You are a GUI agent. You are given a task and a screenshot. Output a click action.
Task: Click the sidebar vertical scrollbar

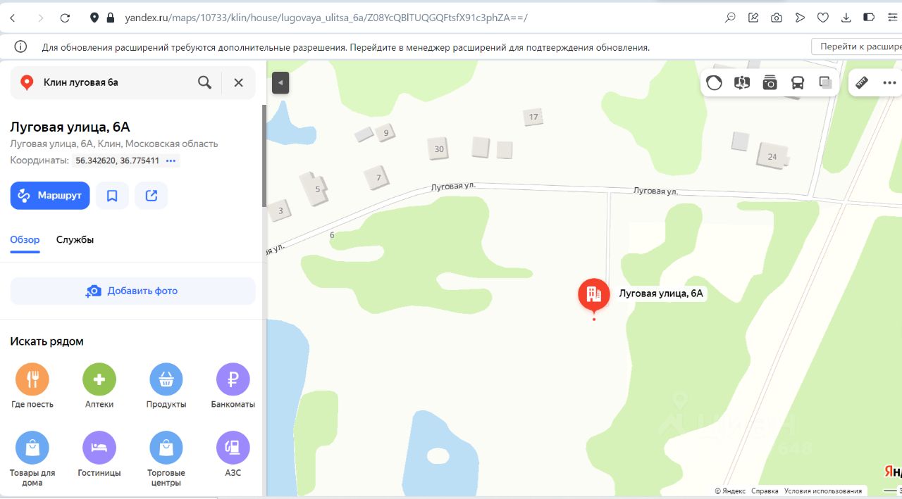[264, 155]
